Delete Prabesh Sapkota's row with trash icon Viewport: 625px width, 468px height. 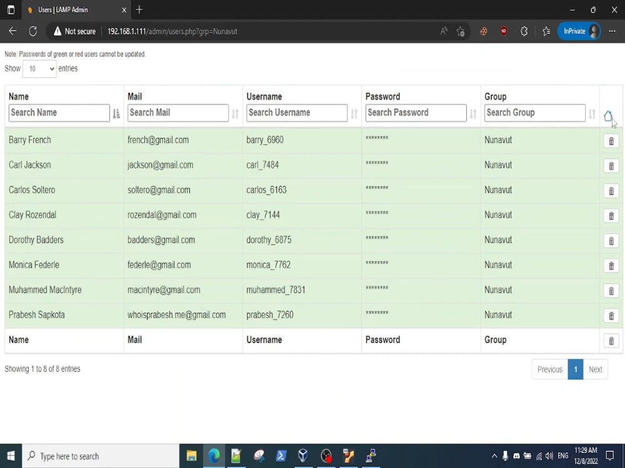click(611, 316)
